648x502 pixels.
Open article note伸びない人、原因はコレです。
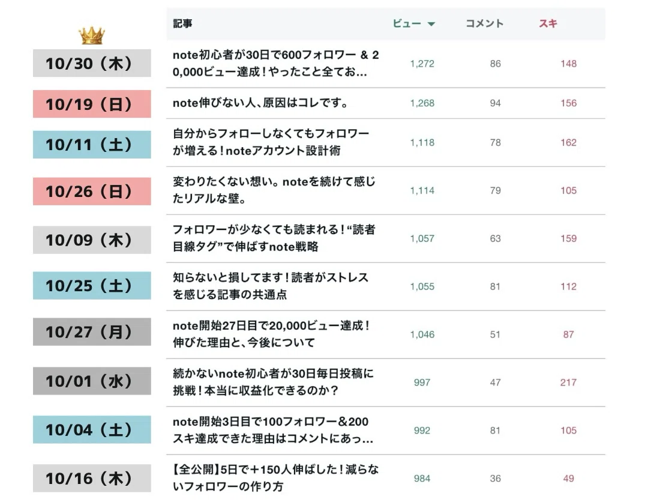pyautogui.click(x=261, y=103)
